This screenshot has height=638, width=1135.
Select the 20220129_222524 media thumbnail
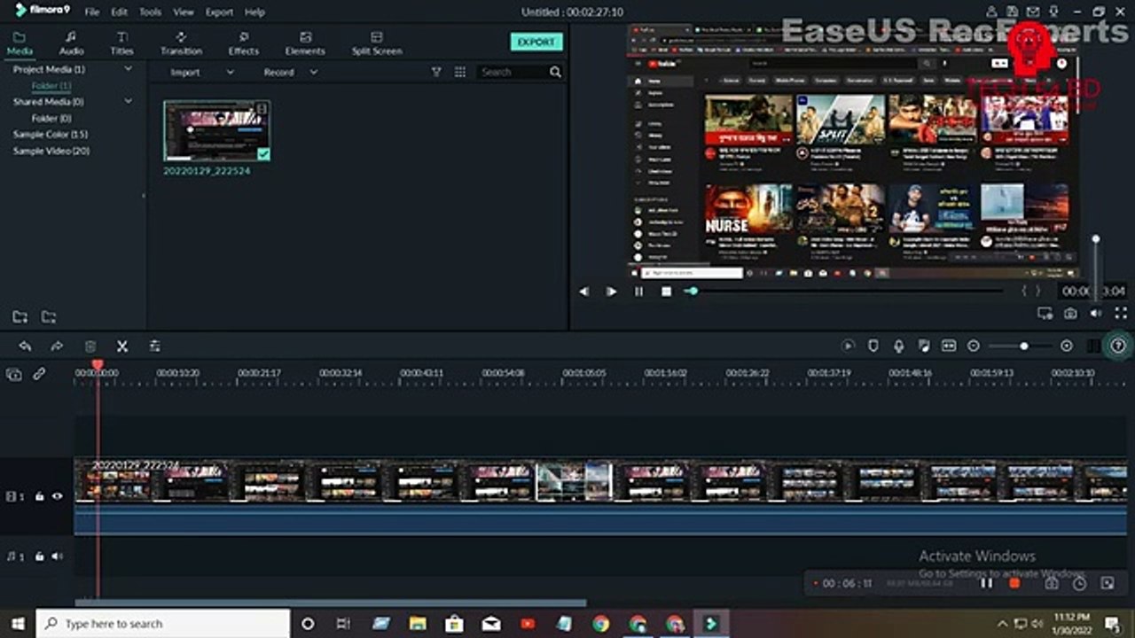pos(217,130)
